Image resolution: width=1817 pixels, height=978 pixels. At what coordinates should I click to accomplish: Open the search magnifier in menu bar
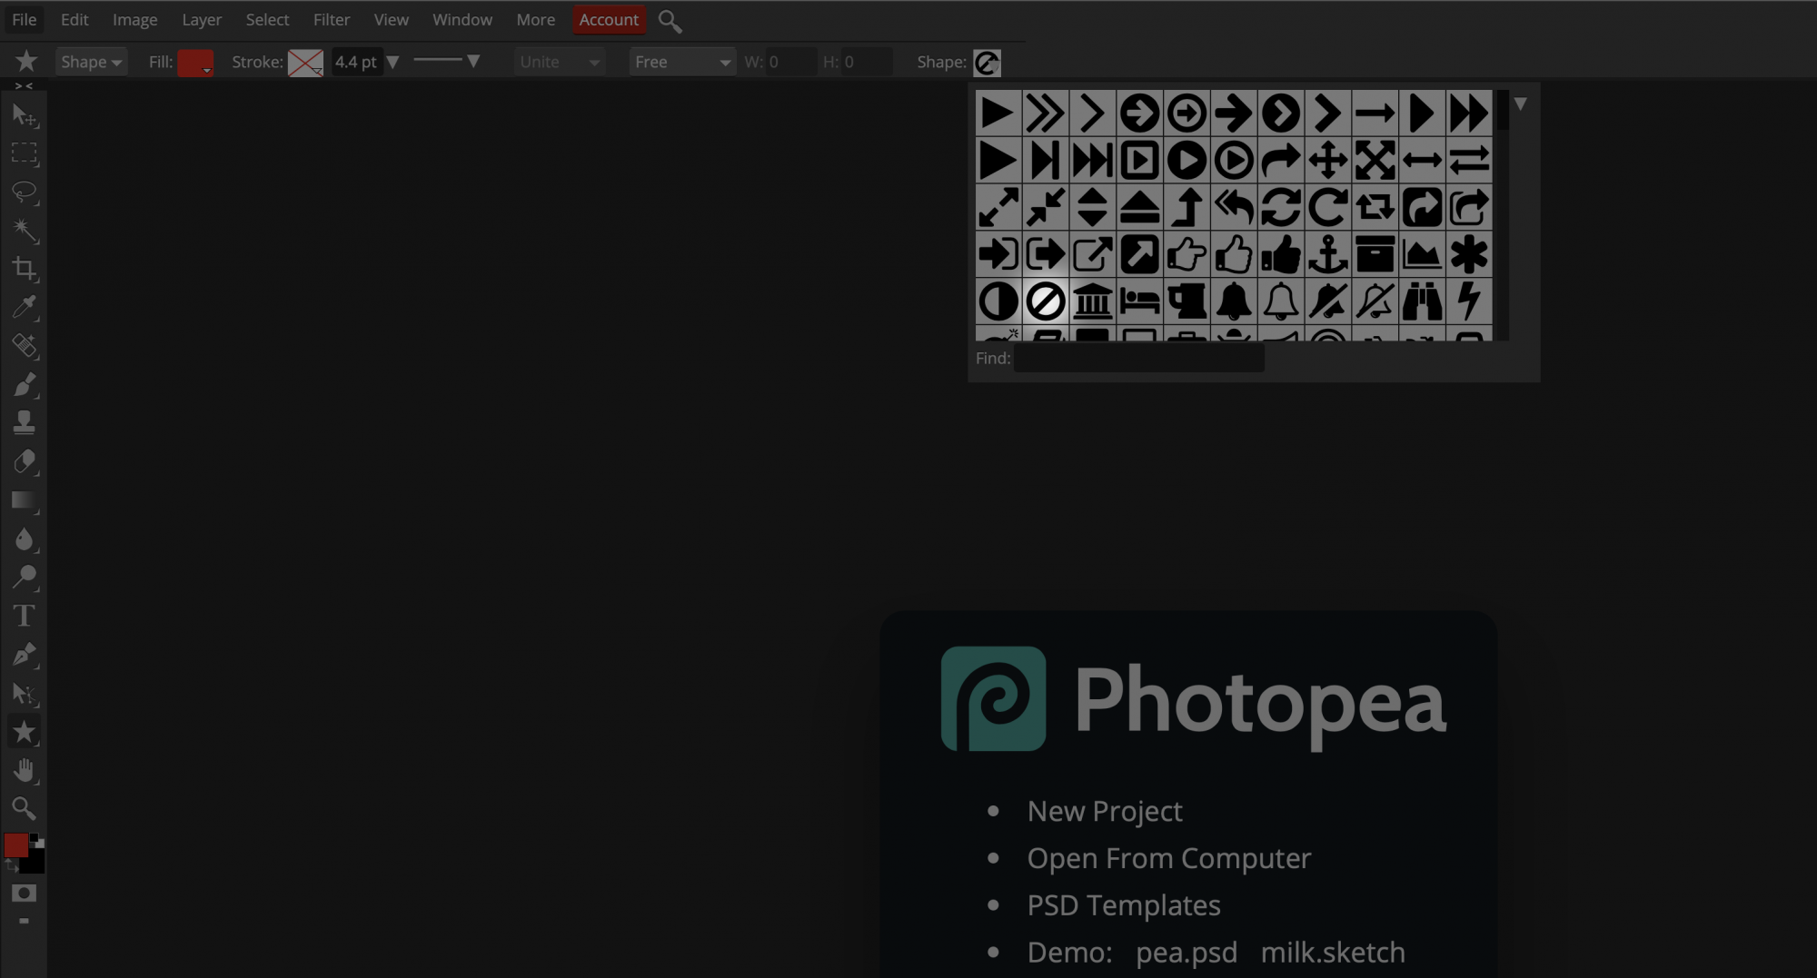click(x=670, y=20)
